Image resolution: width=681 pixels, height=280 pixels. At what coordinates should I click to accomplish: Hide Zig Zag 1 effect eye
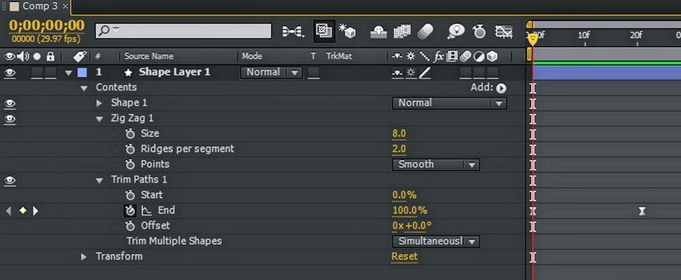pos(10,119)
